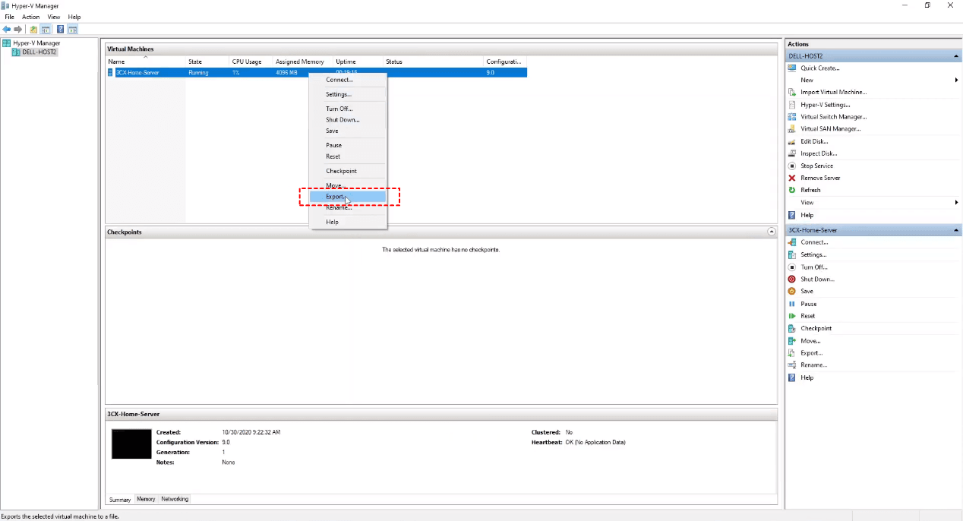
Task: Toggle the Show/Hide Action Pane toolbar icon
Action: pyautogui.click(x=73, y=30)
